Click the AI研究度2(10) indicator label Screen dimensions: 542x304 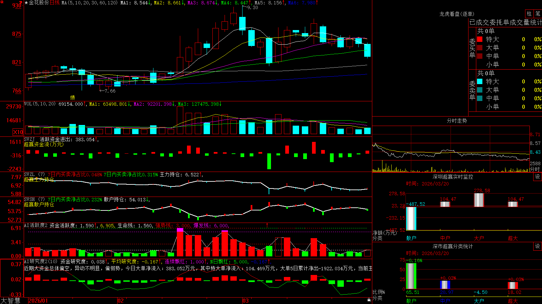pyautogui.click(x=41, y=261)
